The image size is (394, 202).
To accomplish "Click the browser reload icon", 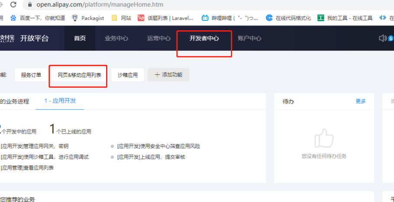I will pos(13,5).
